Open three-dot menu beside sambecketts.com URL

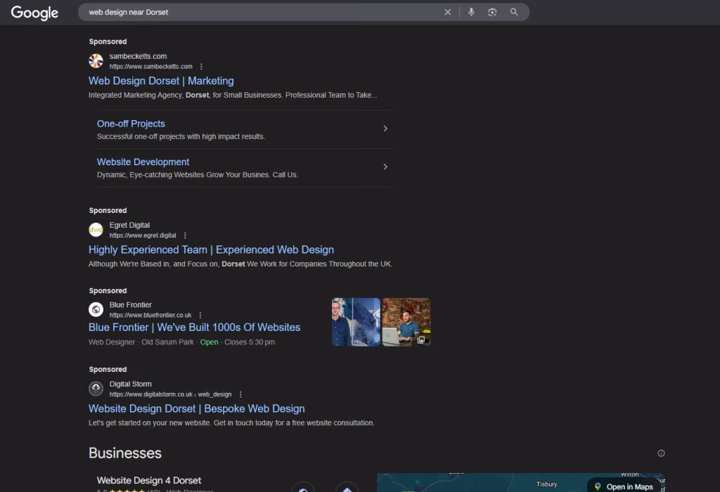point(201,67)
